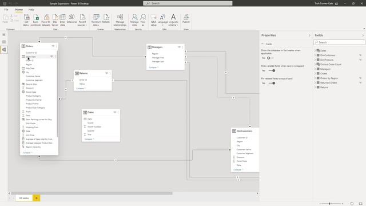Collapse the DimCustomers table card
The width and height of the screenshot is (366, 206).
238,170
